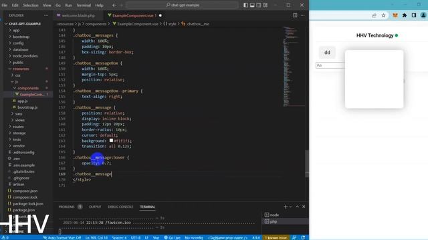Viewport: 428px width, 240px height.
Task: Click the share page icon in browser
Action: coord(374,15)
